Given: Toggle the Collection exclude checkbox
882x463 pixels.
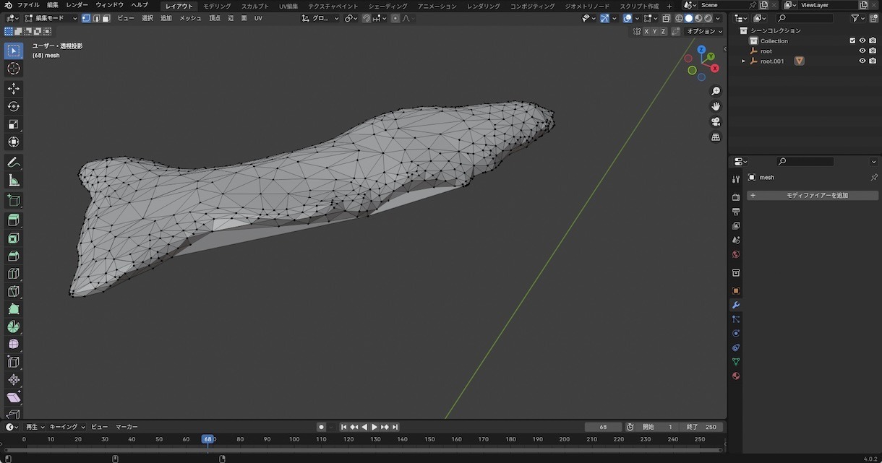Looking at the screenshot, I should click(x=852, y=41).
